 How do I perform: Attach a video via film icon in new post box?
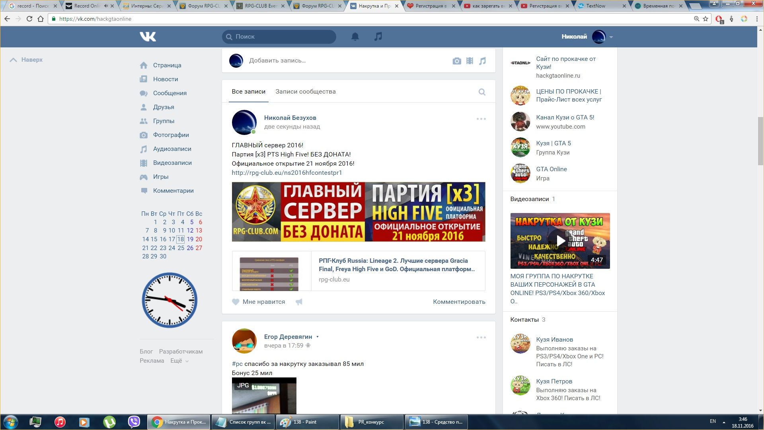pos(470,61)
